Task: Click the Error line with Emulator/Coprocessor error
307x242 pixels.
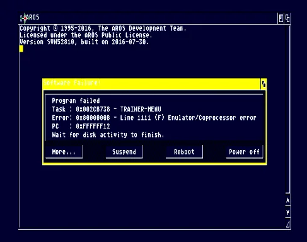Action: tap(154, 118)
